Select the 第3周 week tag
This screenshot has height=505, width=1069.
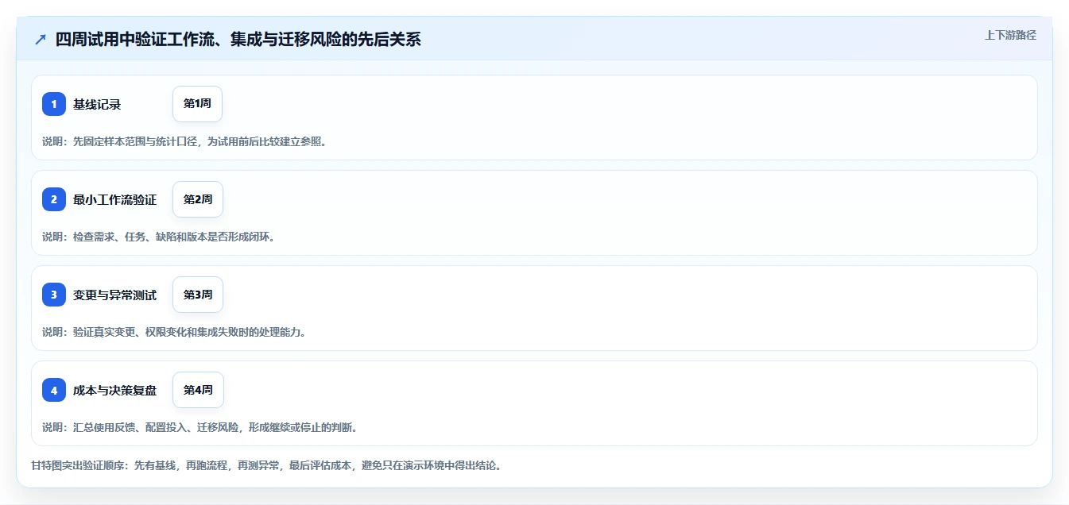pos(198,295)
